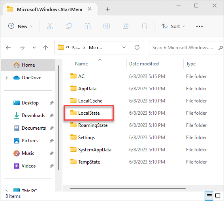Screen dimensions: 224x201
Task: Pin icon next to Pictures
Action: 52,141
